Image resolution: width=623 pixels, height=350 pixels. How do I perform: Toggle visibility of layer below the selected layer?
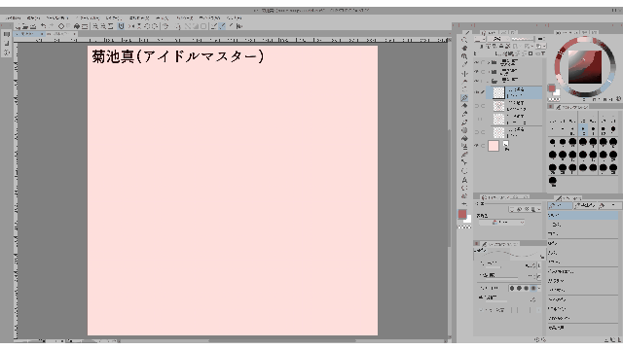[476, 106]
